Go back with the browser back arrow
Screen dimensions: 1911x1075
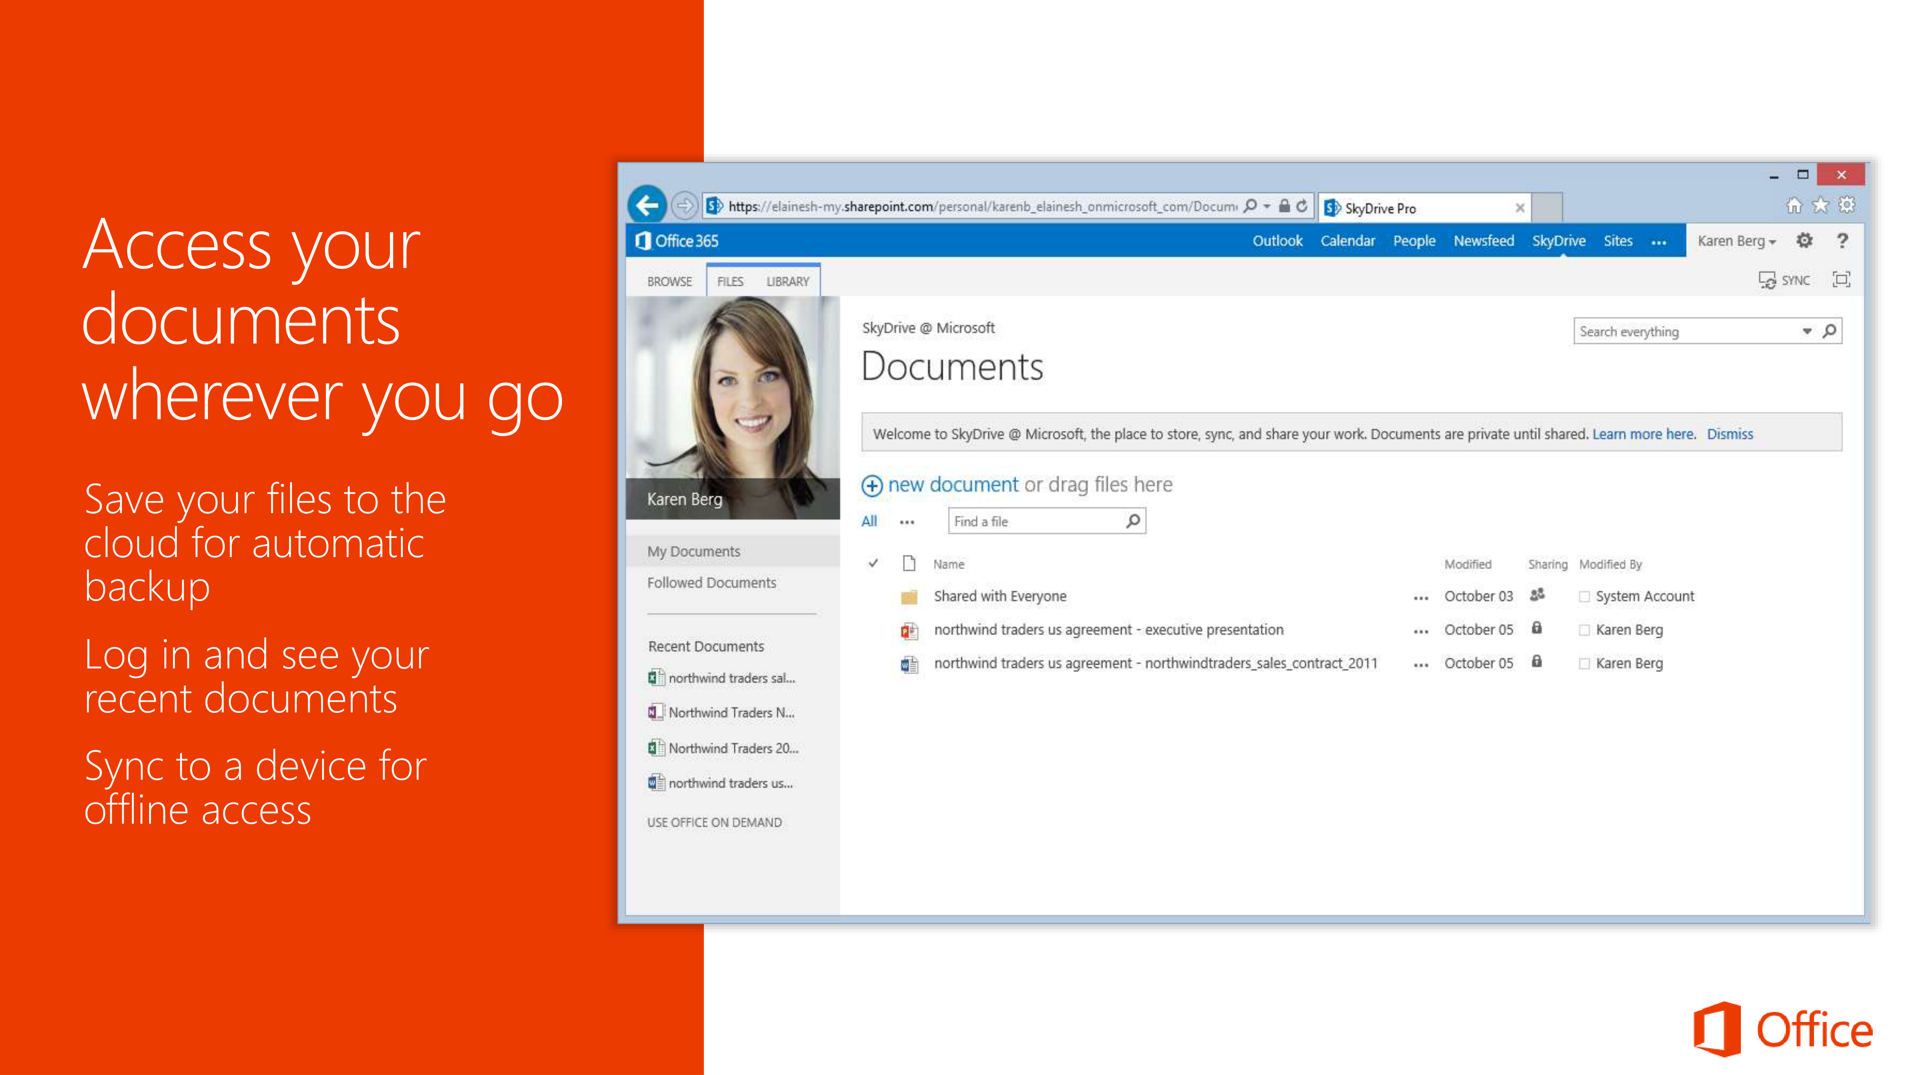[647, 205]
